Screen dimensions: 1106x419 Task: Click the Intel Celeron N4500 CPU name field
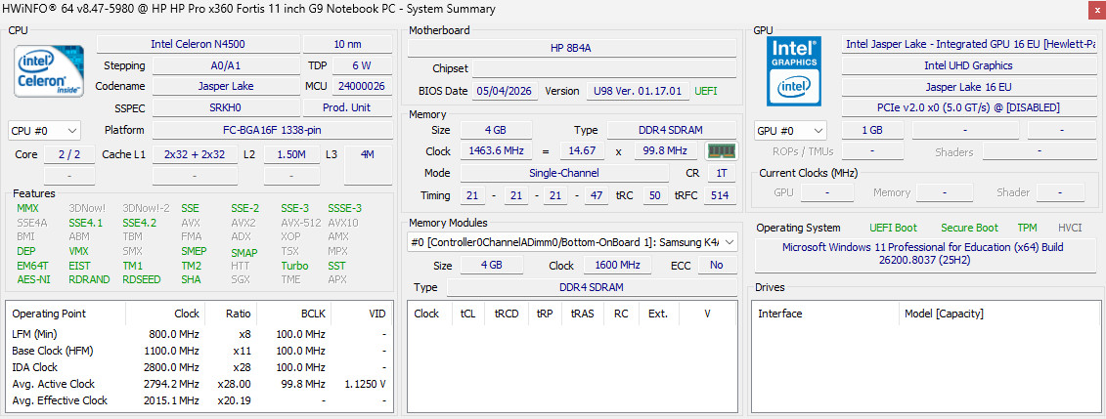198,44
